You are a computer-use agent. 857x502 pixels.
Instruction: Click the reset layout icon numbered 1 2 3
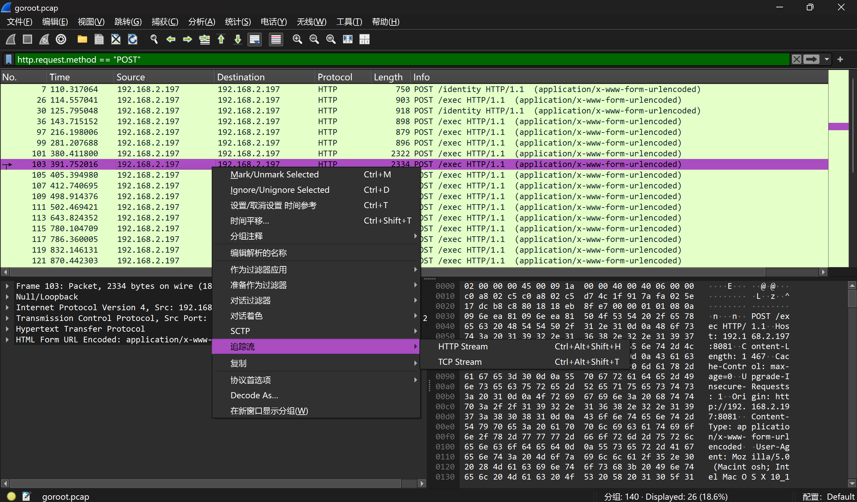tap(364, 39)
